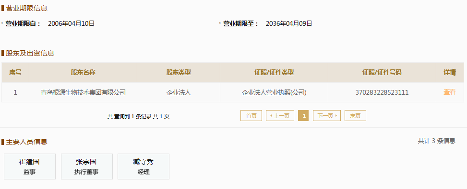This screenshot has height=189, width=467.
Task: Click the 详情 column header
Action: (450, 72)
